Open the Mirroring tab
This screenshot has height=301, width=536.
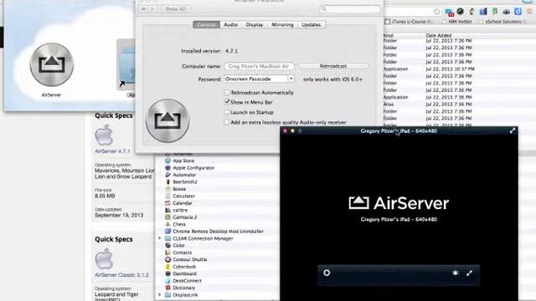click(282, 24)
